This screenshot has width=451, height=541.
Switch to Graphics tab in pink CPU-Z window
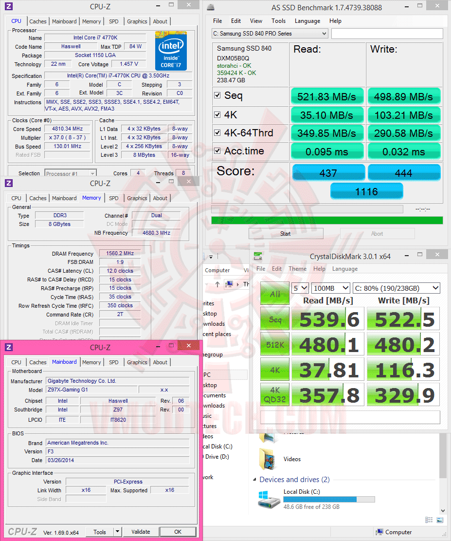tap(137, 362)
